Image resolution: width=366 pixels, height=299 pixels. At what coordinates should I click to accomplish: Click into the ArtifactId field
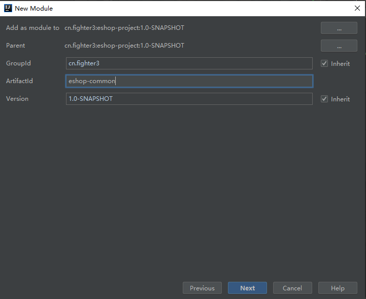point(189,81)
